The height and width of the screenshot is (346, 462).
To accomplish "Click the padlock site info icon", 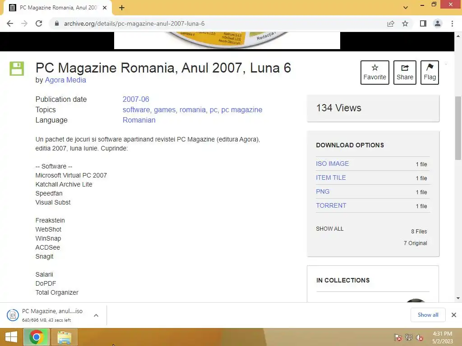I will pos(57,23).
